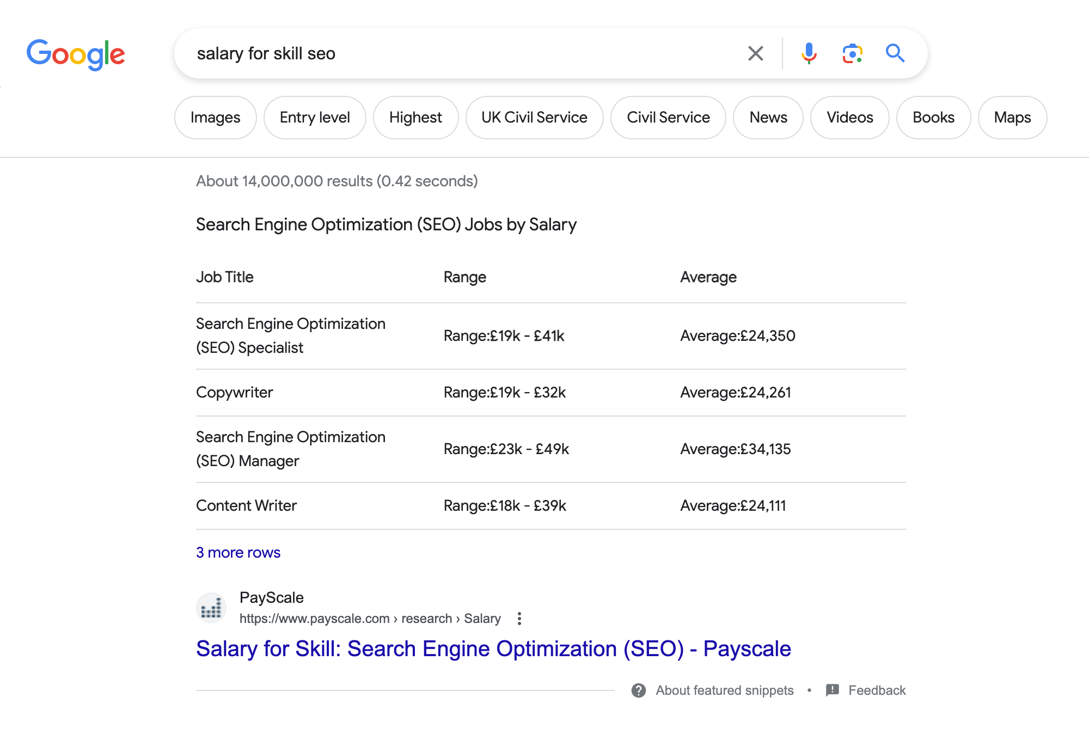Click the 'Range:£23k - £49k' cell

point(506,449)
